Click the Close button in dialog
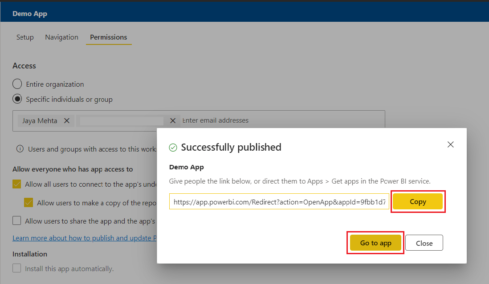The height and width of the screenshot is (284, 489). pos(424,243)
